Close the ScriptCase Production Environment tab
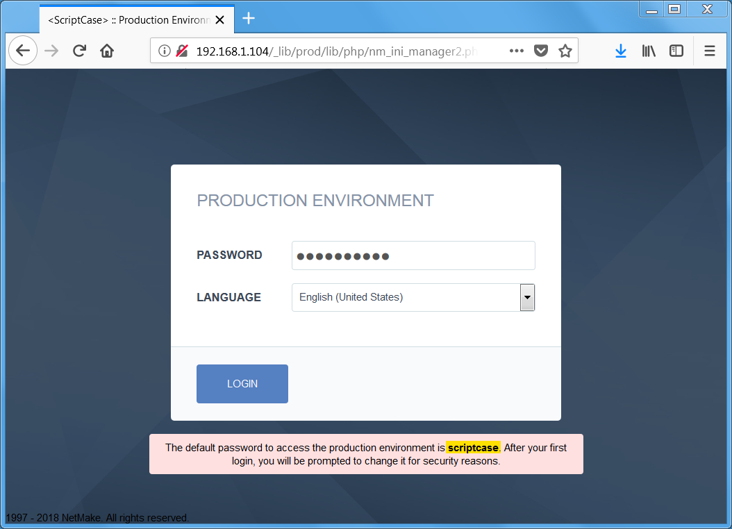This screenshot has height=529, width=732. point(220,20)
